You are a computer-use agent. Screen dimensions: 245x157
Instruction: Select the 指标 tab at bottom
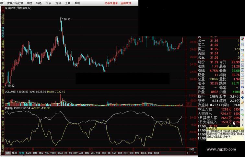[x=8, y=153]
